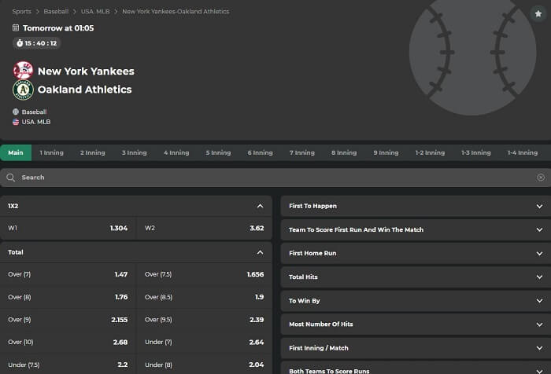Expand the First To Happen market
Screen dimensions: 551x374
(416, 206)
